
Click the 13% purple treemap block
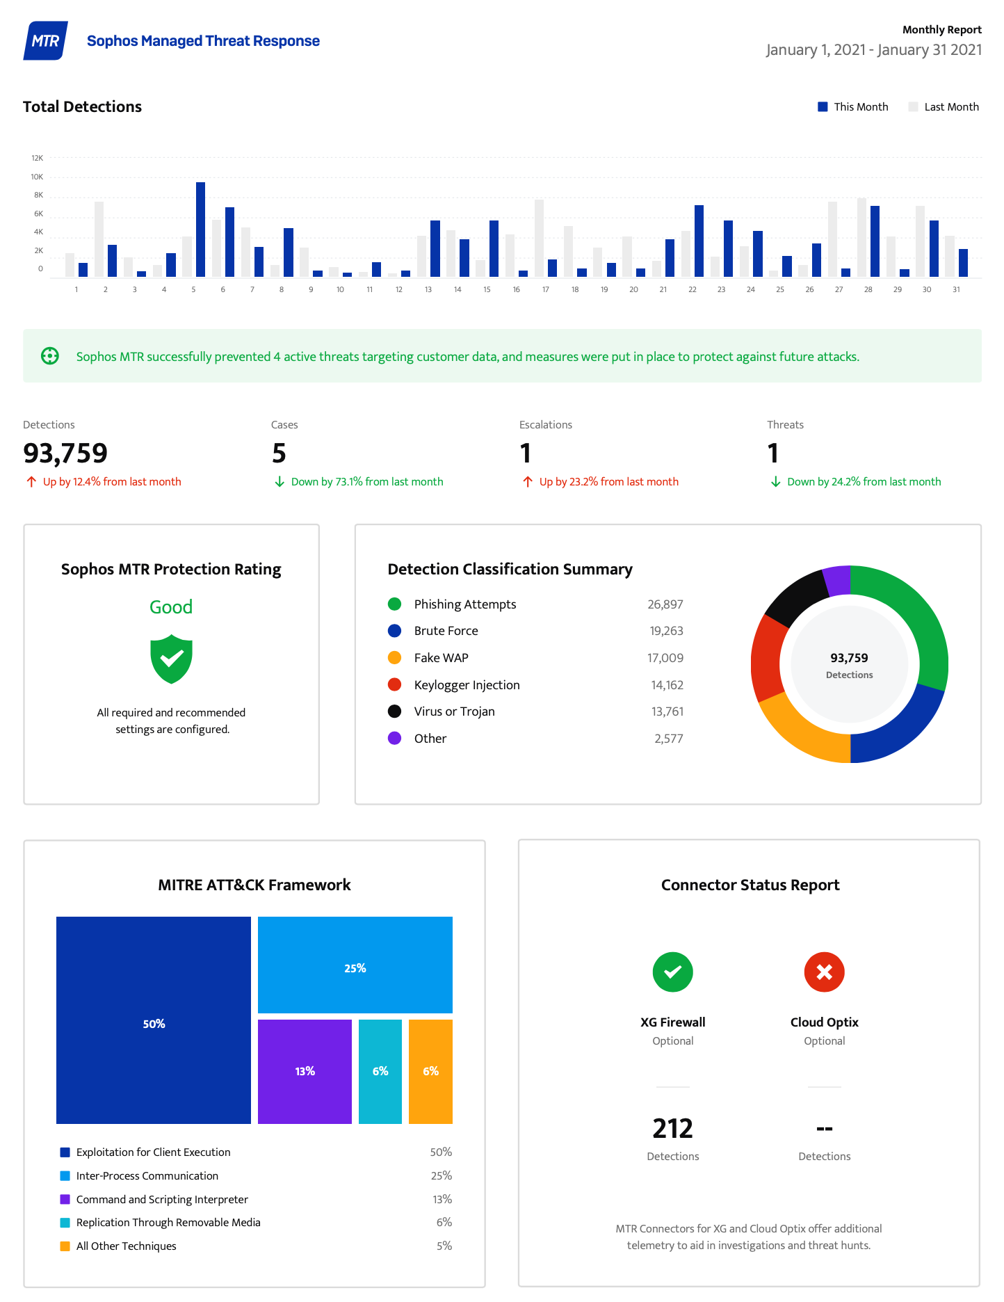[x=305, y=1072]
